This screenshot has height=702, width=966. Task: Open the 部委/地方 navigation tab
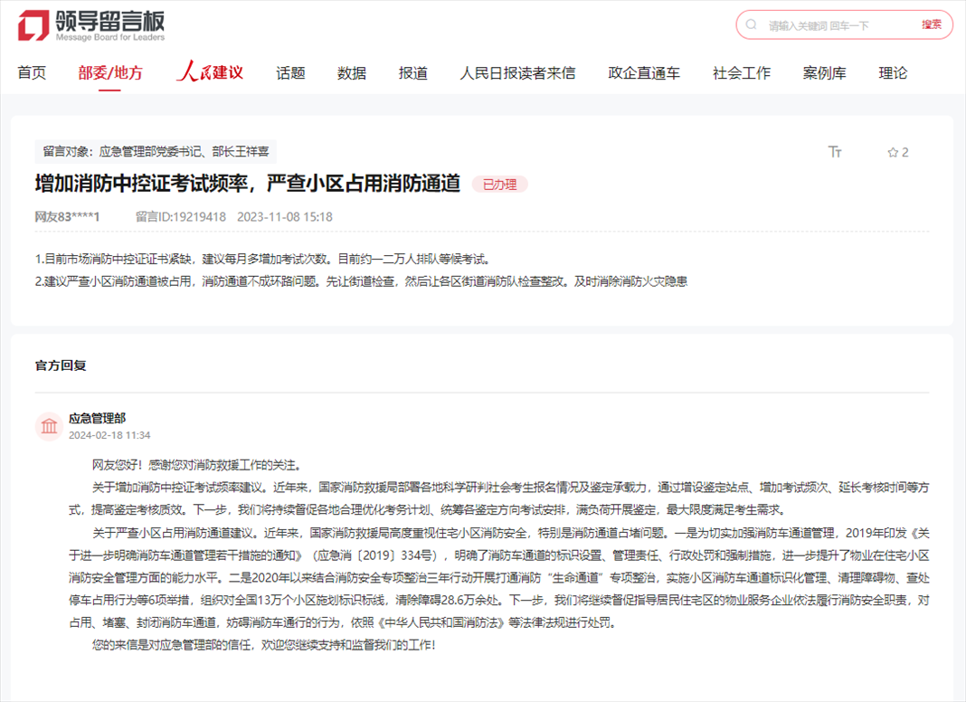coord(110,73)
